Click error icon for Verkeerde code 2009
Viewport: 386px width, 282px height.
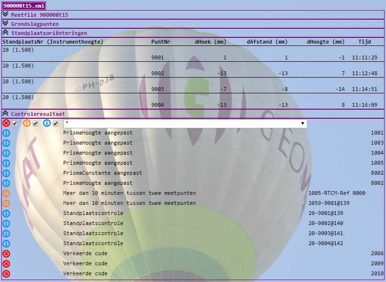coord(6,264)
